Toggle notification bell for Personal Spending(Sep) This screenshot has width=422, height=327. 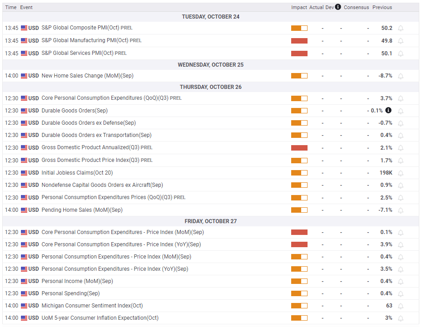click(401, 293)
